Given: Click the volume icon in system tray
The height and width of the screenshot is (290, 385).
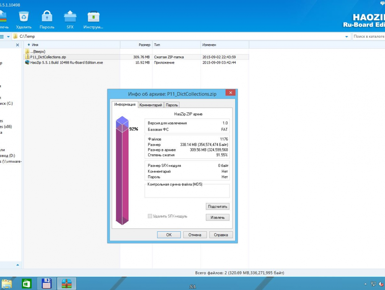Looking at the screenshot, I should (381, 284).
